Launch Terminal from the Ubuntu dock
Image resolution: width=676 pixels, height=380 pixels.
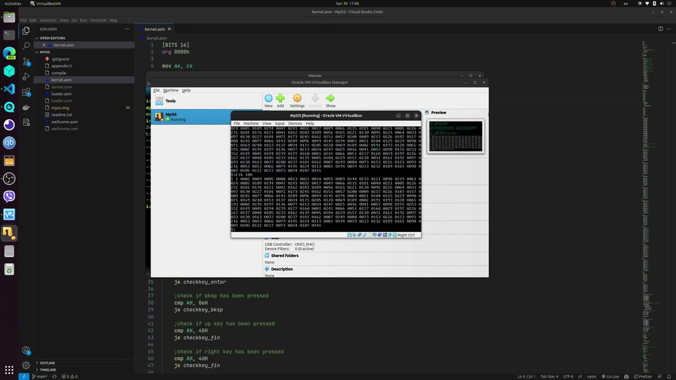pos(9,35)
